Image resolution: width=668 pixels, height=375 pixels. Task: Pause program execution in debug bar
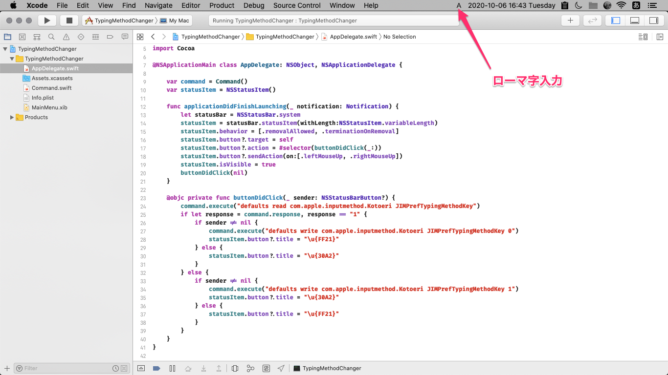click(172, 368)
